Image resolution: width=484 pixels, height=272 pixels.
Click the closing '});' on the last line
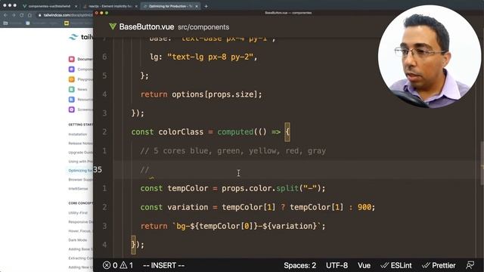[x=138, y=245]
